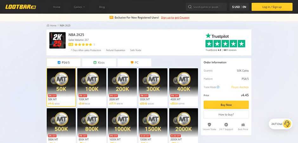Click the Trustpilot star logo
Screen dimensions: 298x143
(x=208, y=36)
